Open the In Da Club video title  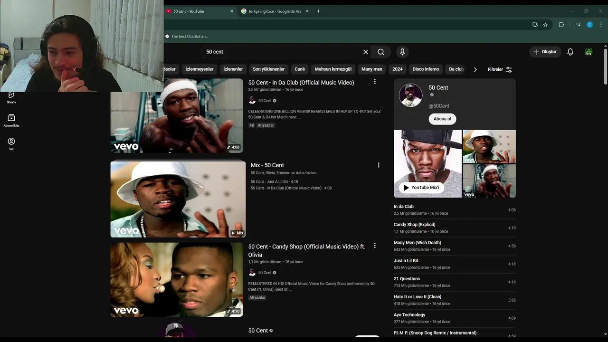click(x=301, y=83)
